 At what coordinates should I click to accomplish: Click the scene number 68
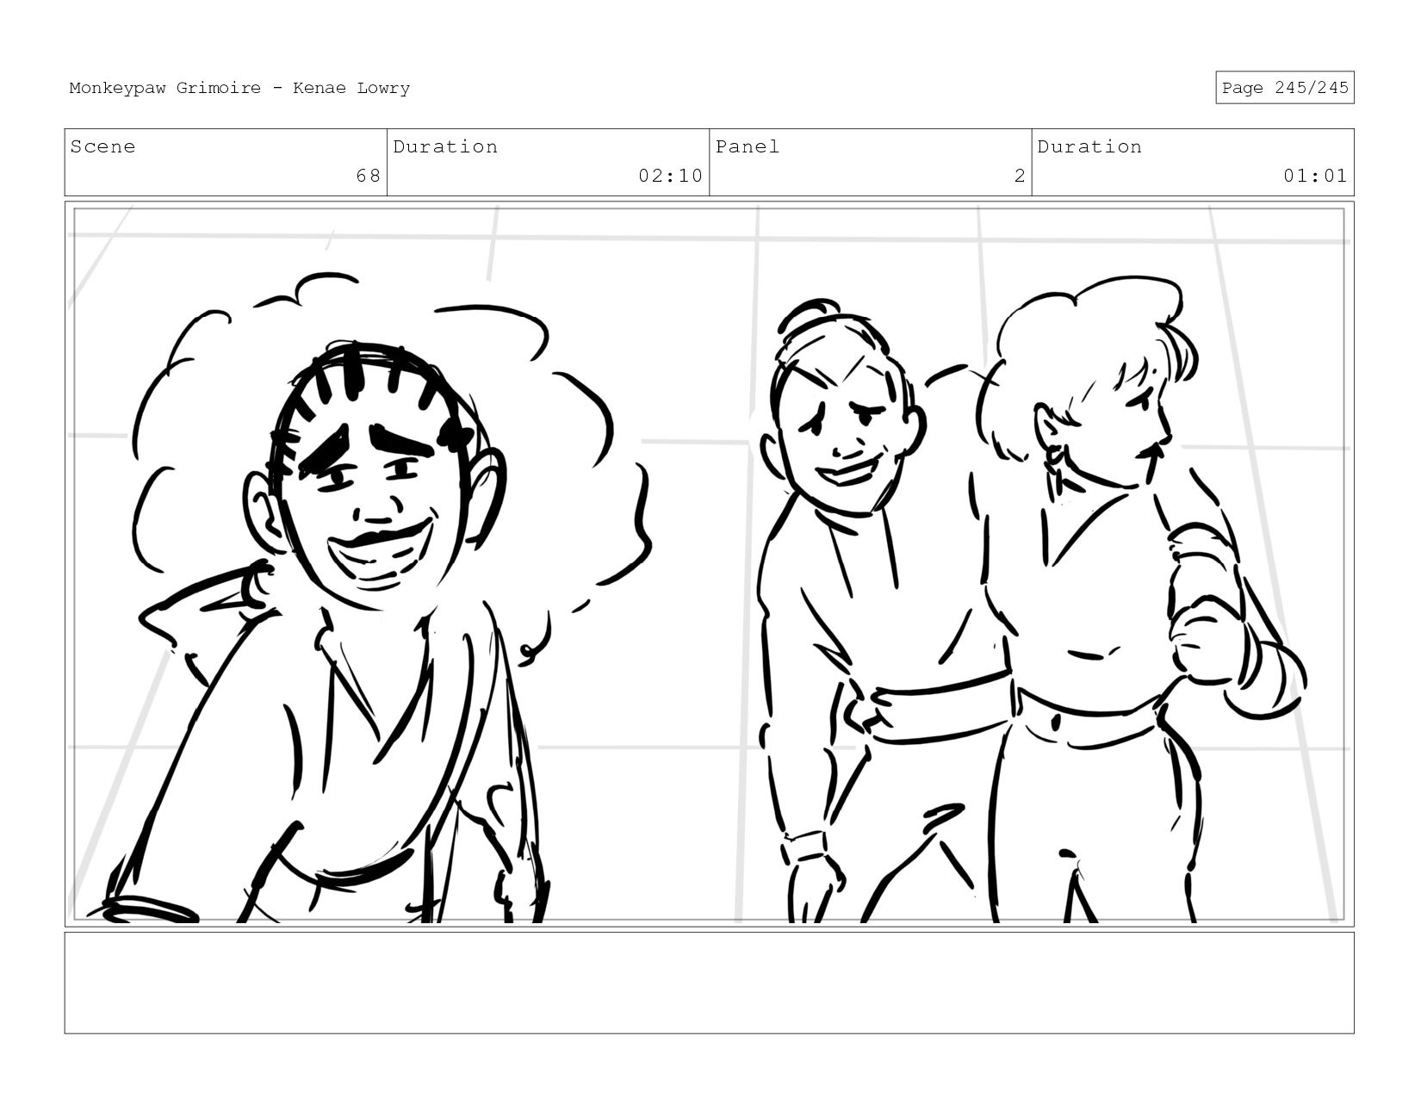368,176
